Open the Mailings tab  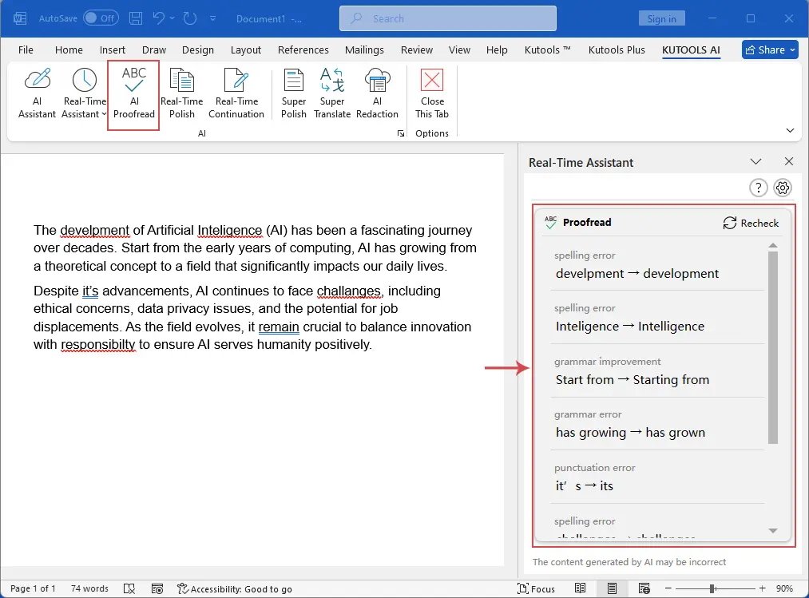[x=364, y=50]
